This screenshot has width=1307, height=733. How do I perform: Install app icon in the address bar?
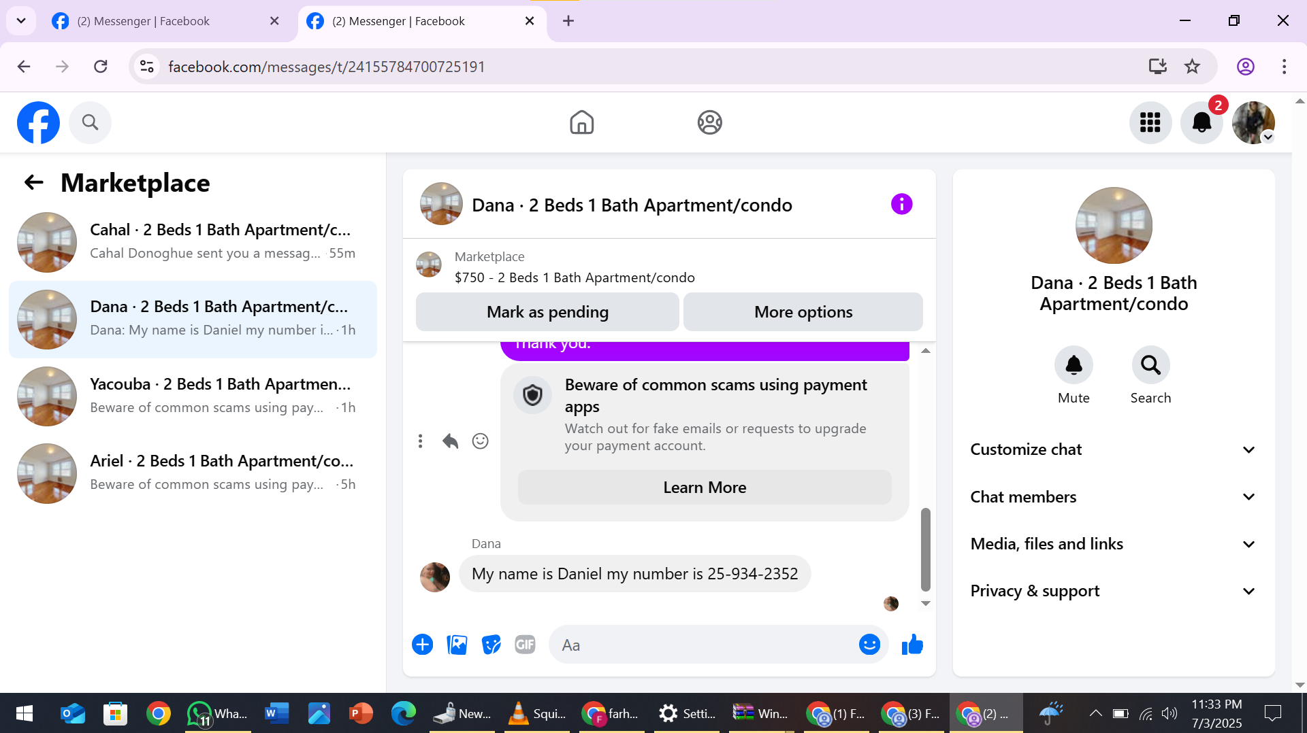click(x=1157, y=66)
